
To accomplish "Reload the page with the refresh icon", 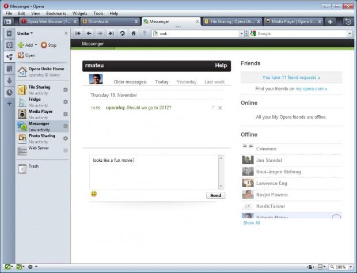I will click(x=122, y=33).
